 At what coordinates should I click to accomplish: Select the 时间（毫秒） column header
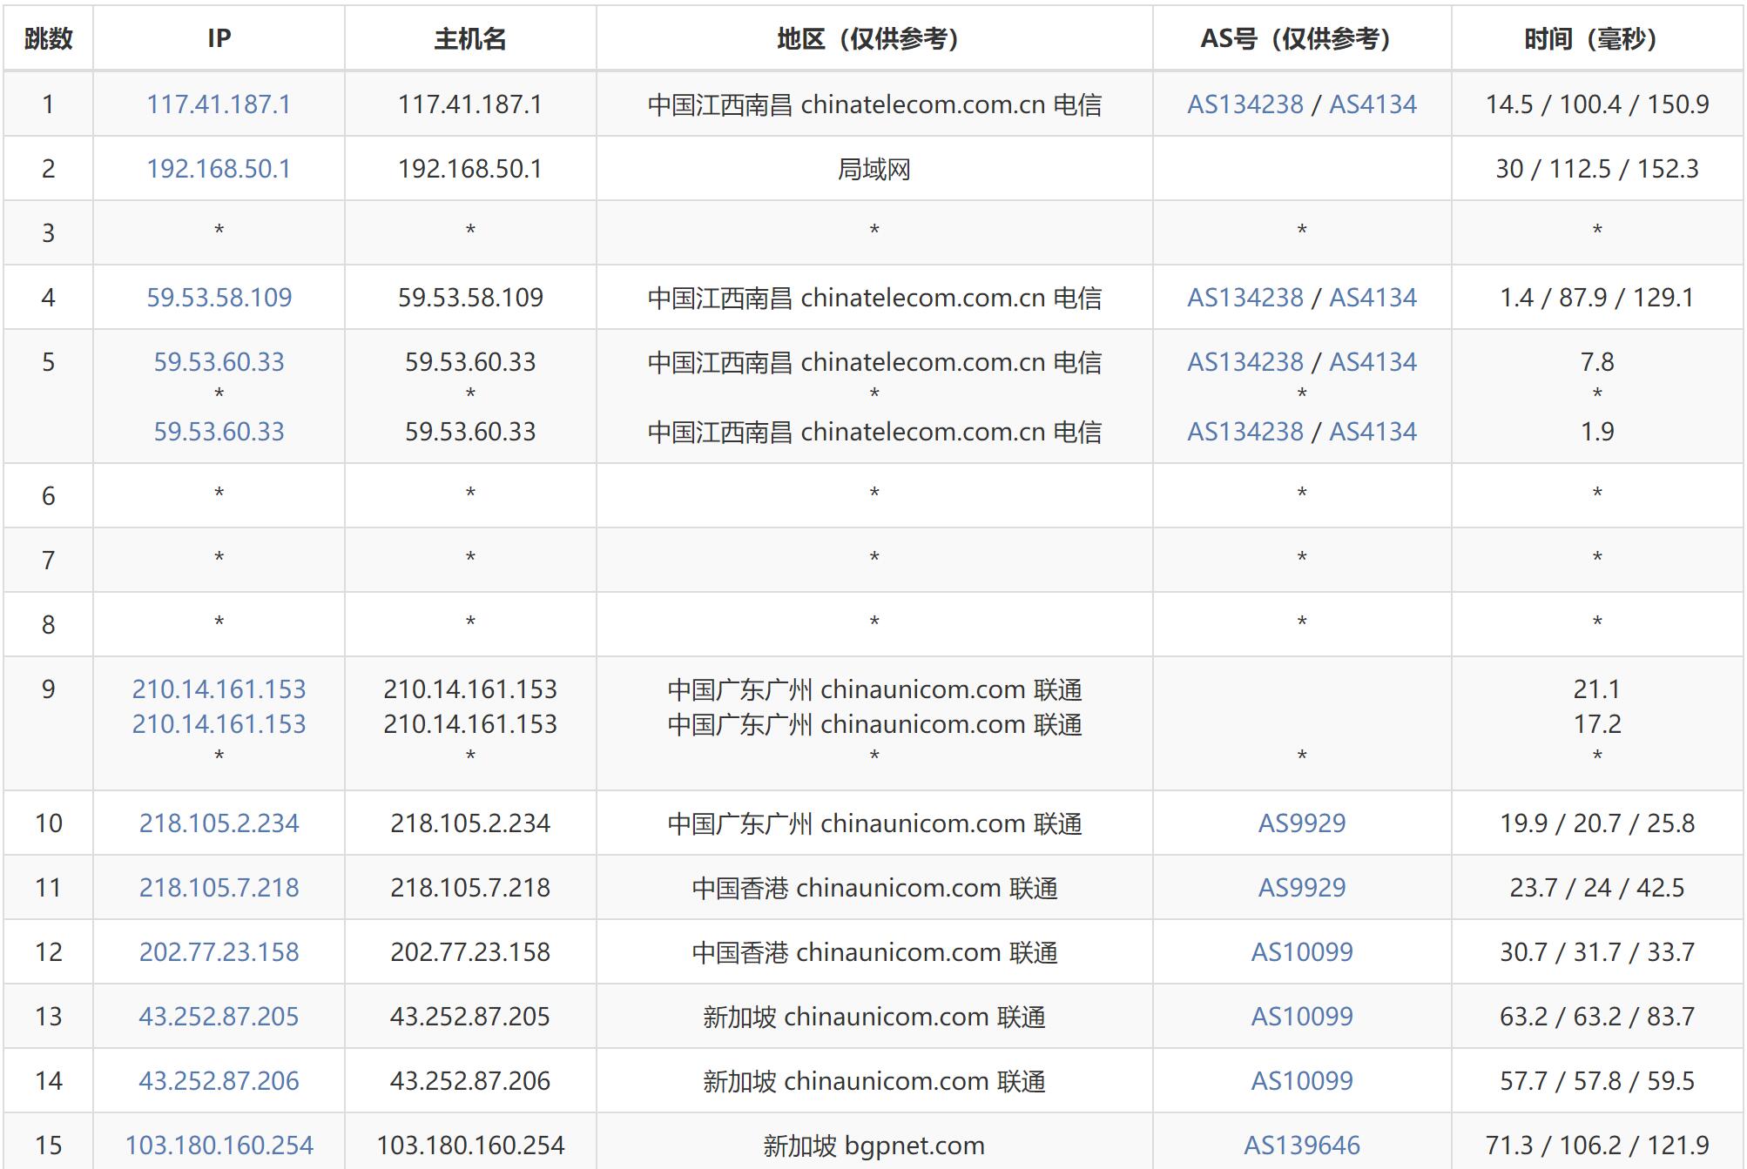pyautogui.click(x=1597, y=38)
